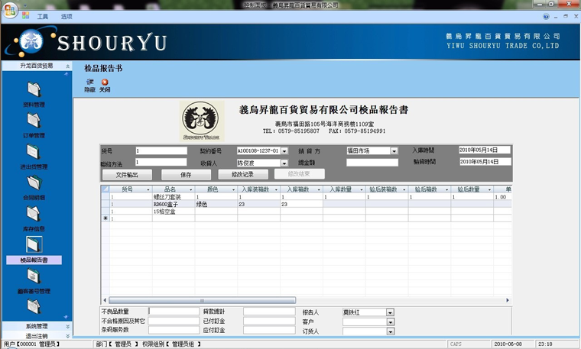This screenshot has width=581, height=349.
Task: Click the sidebar scroll down arrow
Action: [66, 317]
